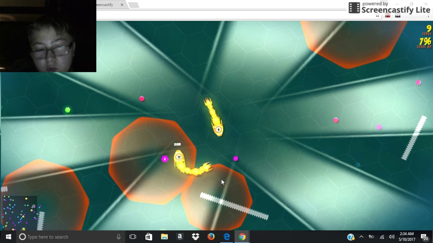Viewport: 433px width, 243px height.
Task: Open the Chrome three-dot menu
Action: [428, 16]
